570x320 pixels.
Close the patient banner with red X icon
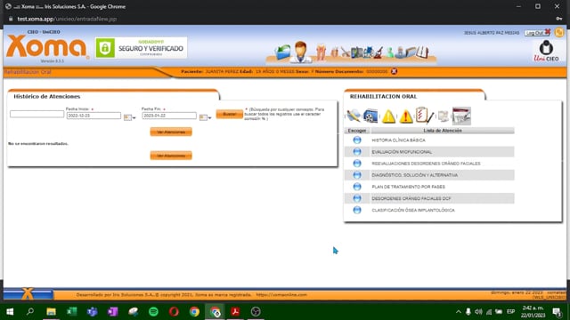394,71
